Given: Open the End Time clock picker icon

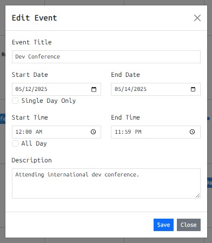Looking at the screenshot, I should (x=192, y=132).
